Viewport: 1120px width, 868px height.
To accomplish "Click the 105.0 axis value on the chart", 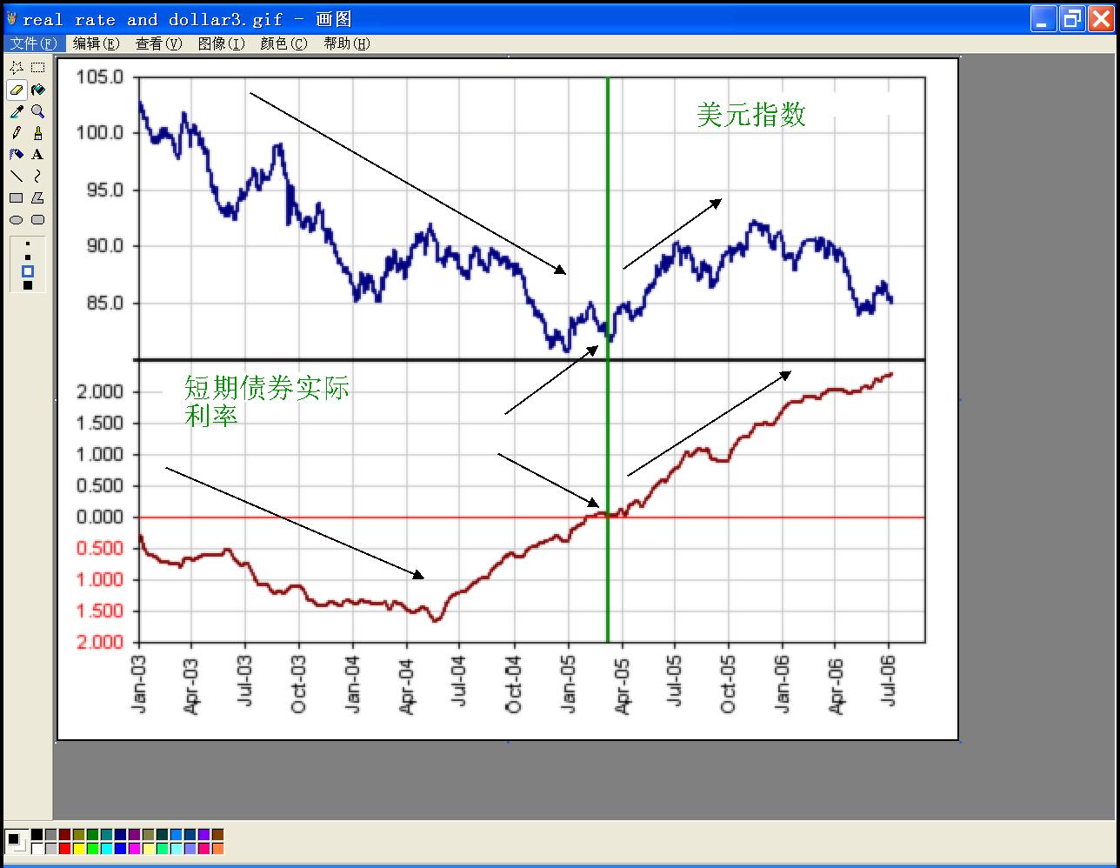I will pos(100,77).
